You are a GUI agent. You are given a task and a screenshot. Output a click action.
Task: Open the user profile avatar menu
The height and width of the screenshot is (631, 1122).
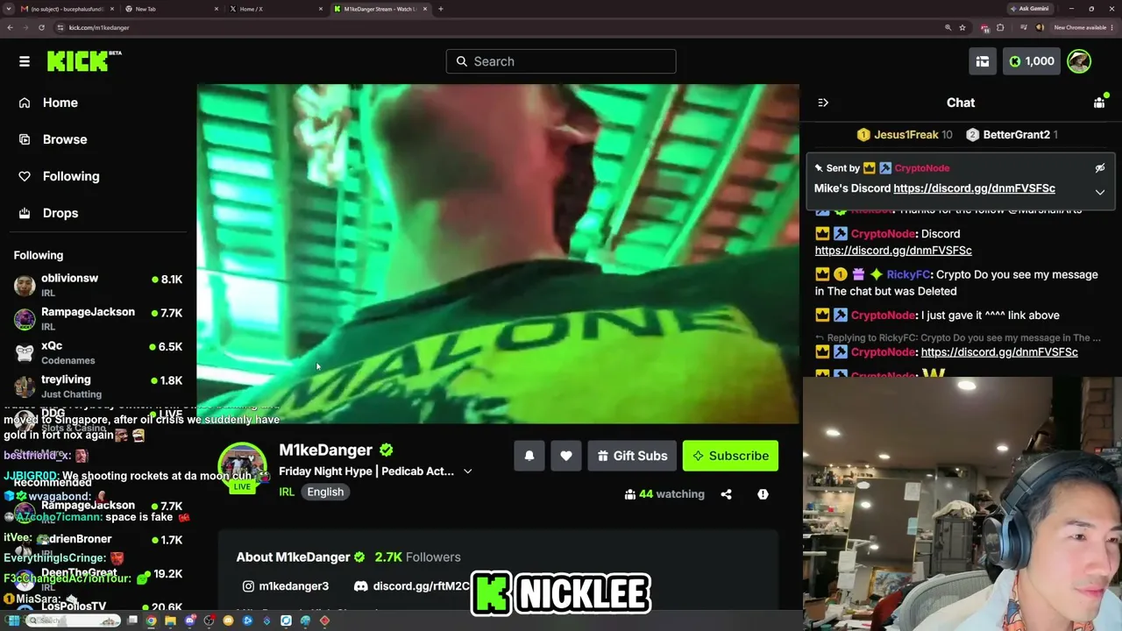(x=1079, y=61)
